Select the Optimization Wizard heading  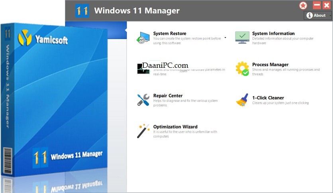click(175, 127)
